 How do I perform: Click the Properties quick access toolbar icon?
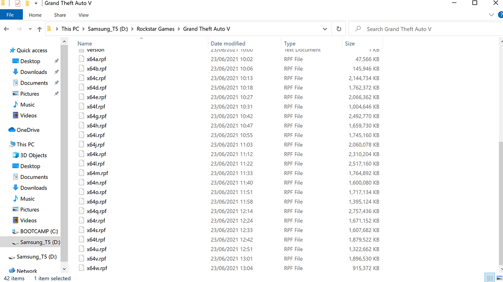coord(17,3)
